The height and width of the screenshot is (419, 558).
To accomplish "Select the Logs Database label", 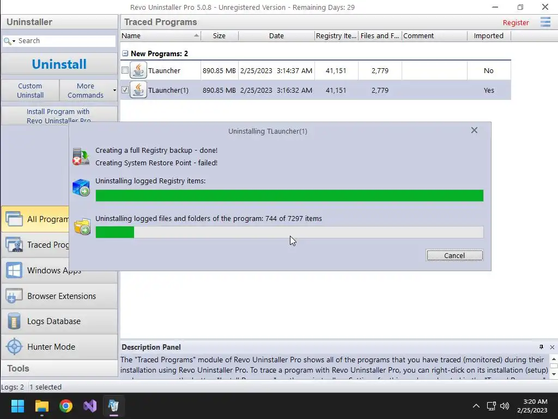I will [54, 321].
